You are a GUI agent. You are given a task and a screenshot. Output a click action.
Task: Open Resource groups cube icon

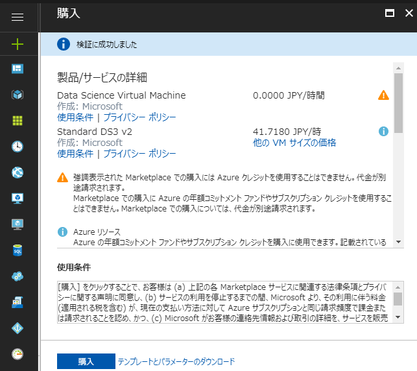(x=18, y=95)
